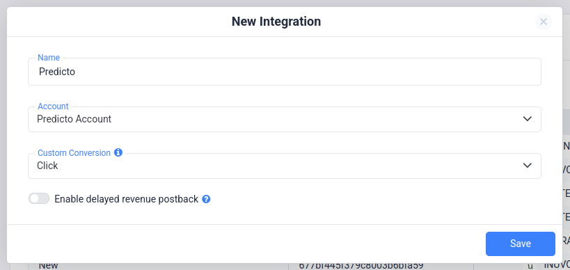Close the New Integration dialog with X

[544, 22]
